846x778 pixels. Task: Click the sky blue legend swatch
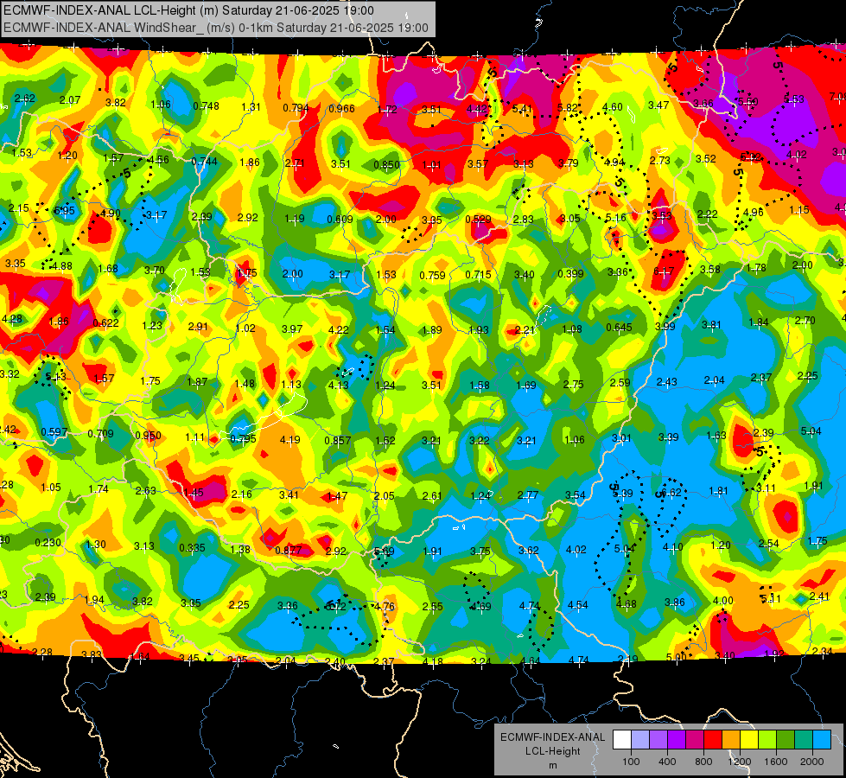823,739
